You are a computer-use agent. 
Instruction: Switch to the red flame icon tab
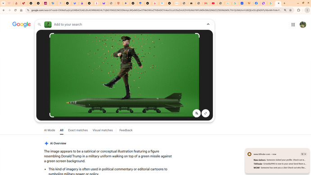coord(16,3)
